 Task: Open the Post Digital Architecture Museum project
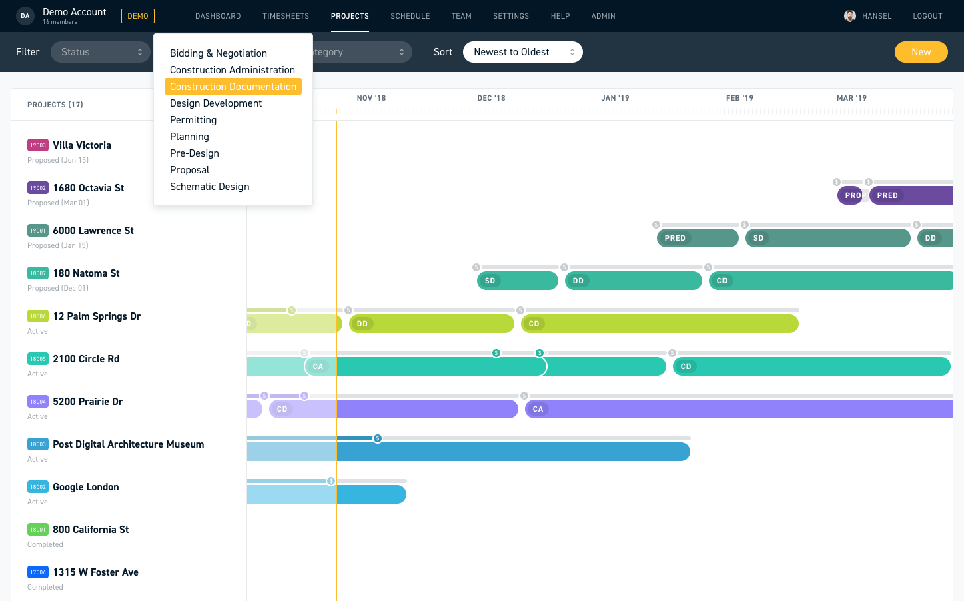(129, 444)
